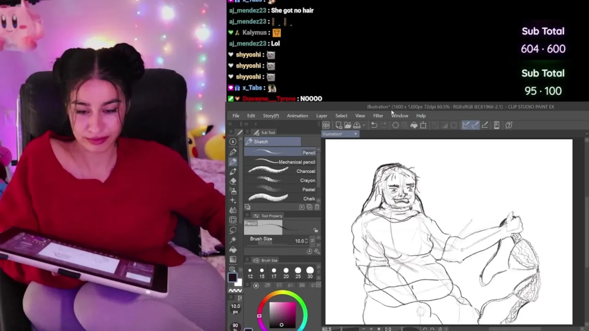Choose brush size preset 20
This screenshot has height=331, width=589.
[286, 273]
